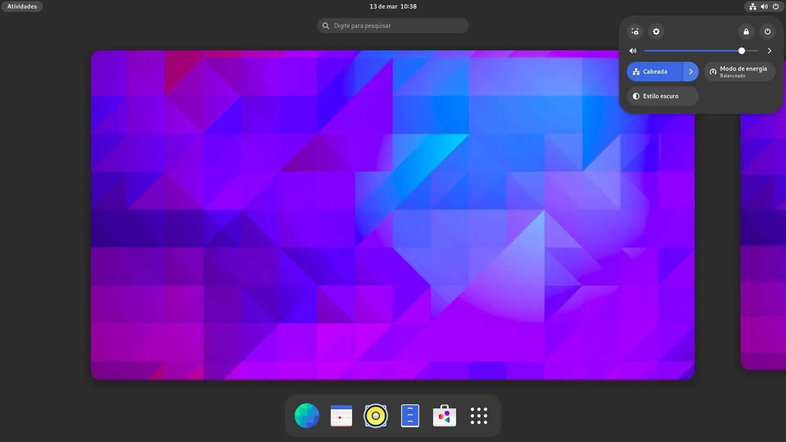Show all applications grid

coord(479,416)
